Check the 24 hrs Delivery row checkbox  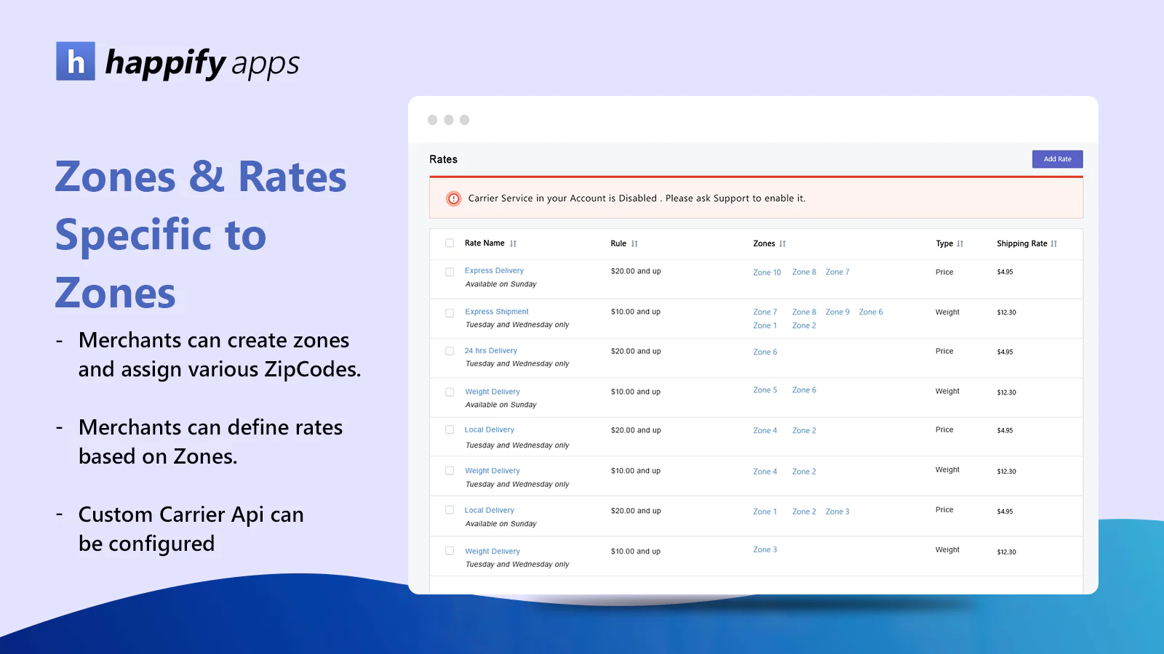click(450, 351)
